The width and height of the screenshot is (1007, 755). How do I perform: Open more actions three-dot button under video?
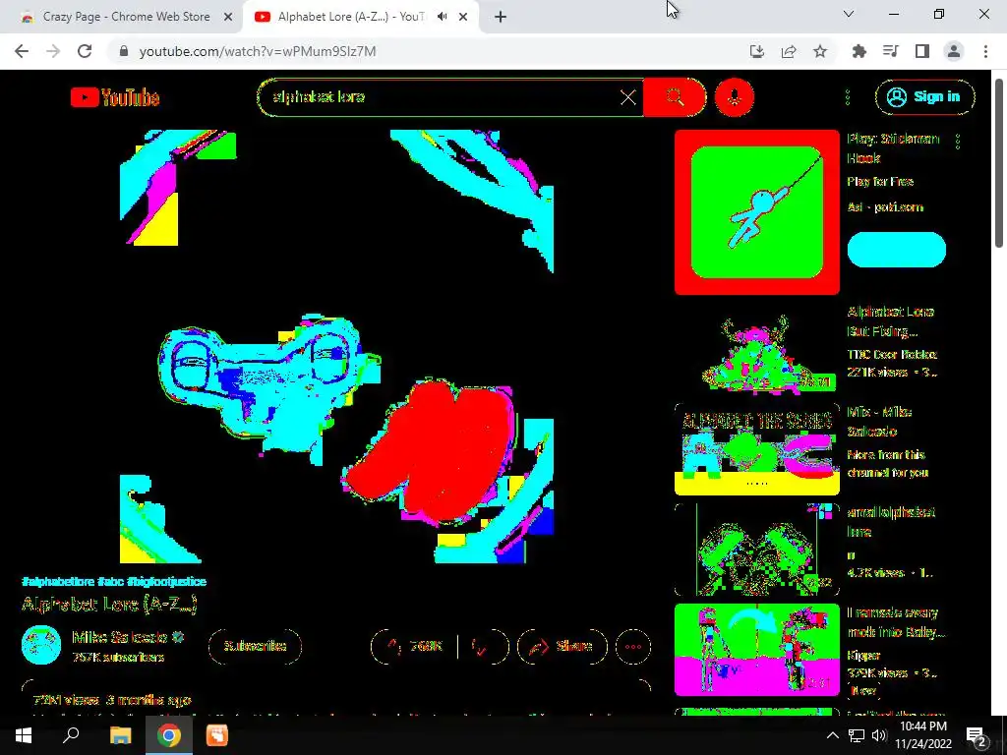[633, 647]
